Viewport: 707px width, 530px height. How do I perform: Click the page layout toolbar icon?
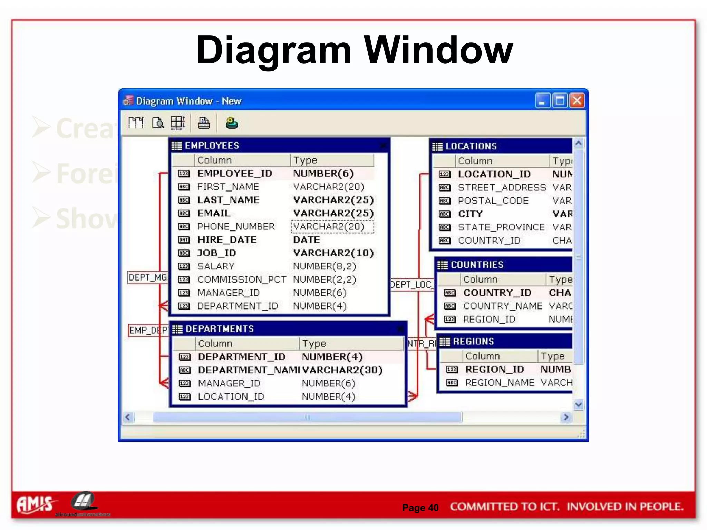pyautogui.click(x=136, y=122)
